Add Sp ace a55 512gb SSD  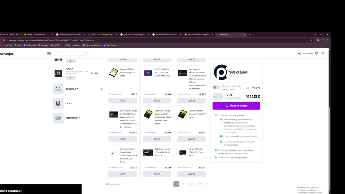tap(191, 174)
